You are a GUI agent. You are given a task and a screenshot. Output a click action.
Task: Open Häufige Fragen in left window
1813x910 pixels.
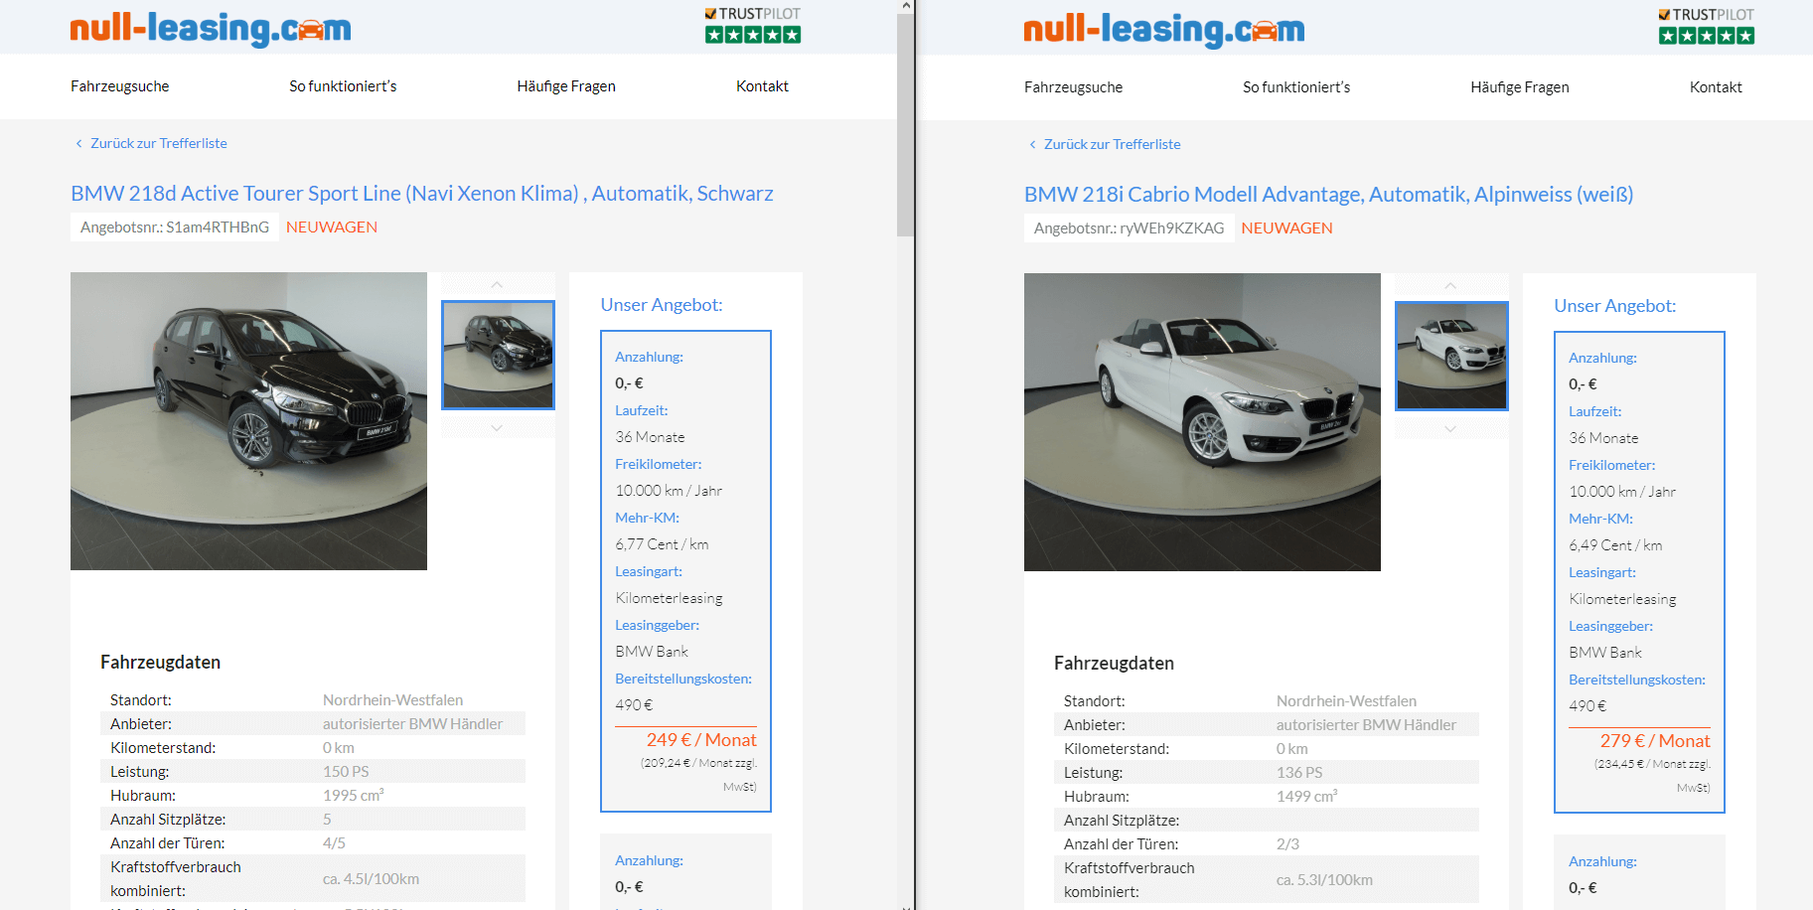tap(566, 86)
